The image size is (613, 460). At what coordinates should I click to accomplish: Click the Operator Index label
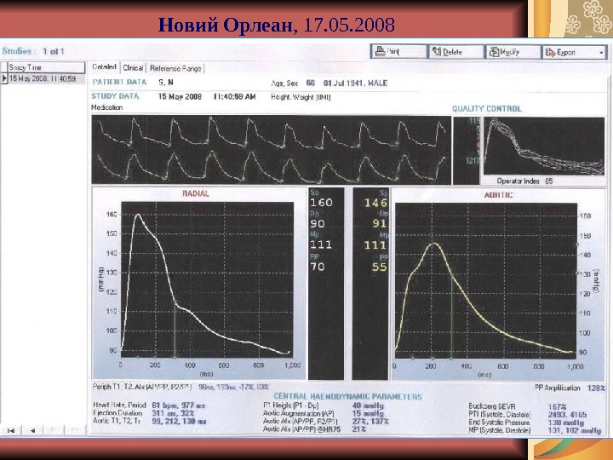tap(518, 181)
